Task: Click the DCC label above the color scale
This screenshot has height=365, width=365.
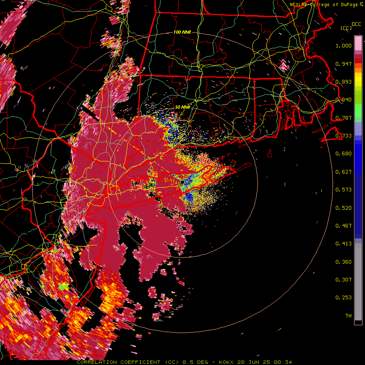Action: pos(356,24)
